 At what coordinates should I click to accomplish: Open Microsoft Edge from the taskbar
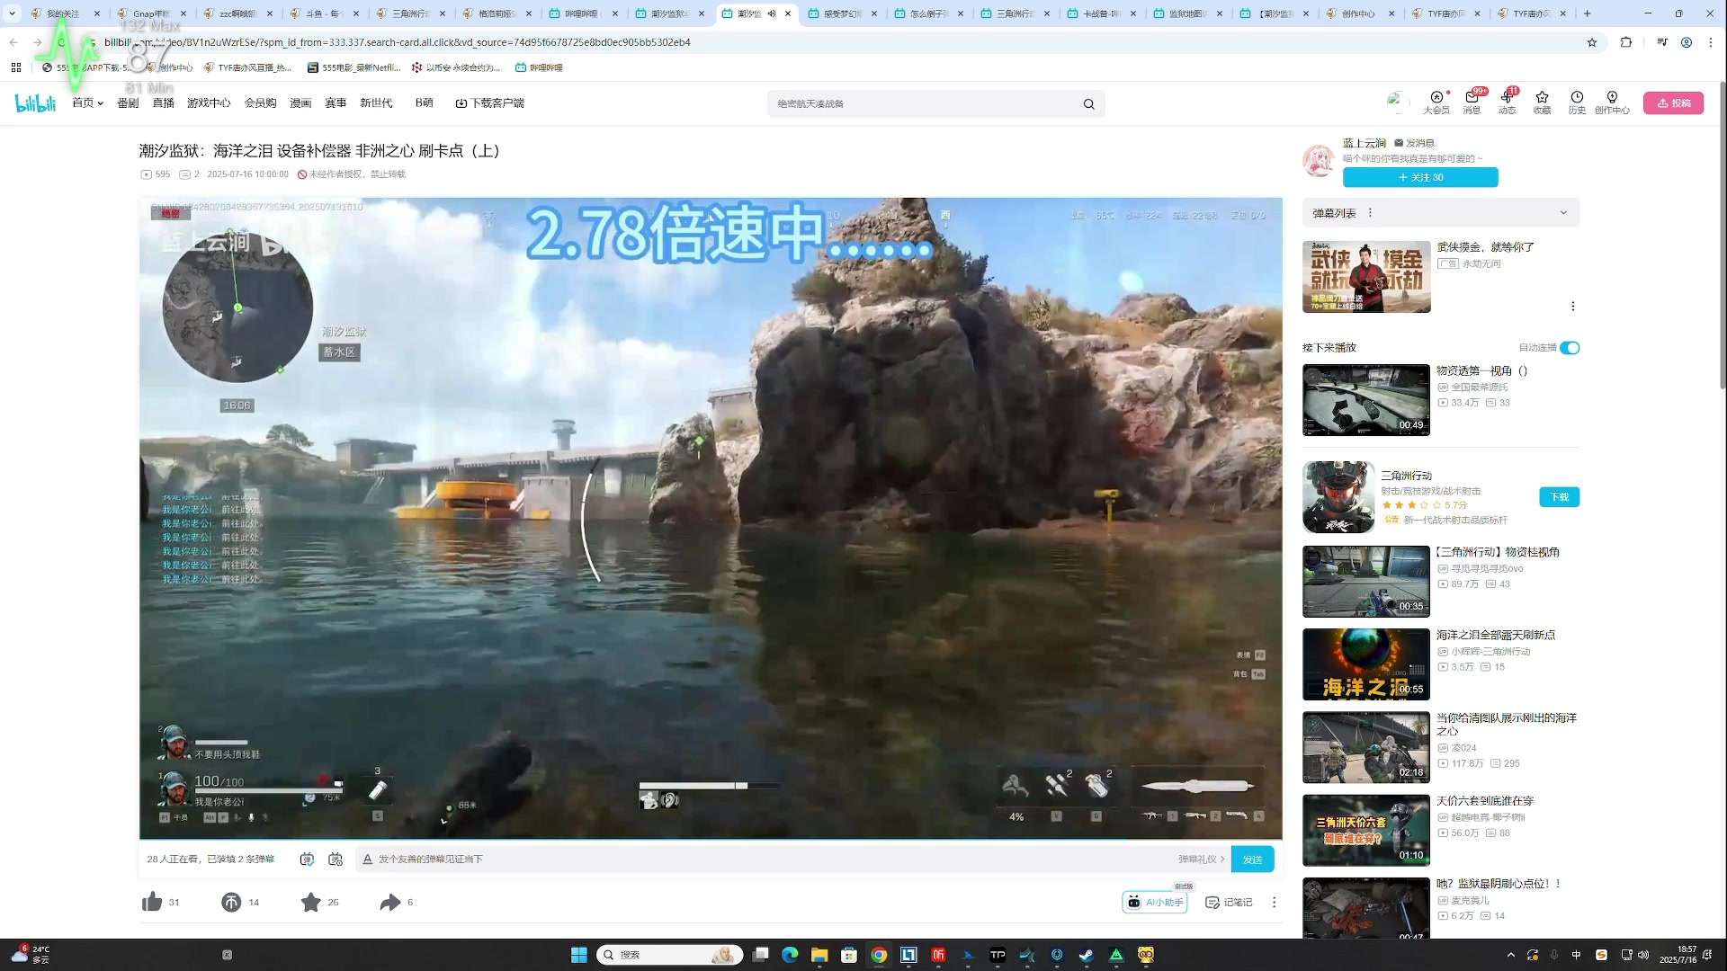coord(790,955)
